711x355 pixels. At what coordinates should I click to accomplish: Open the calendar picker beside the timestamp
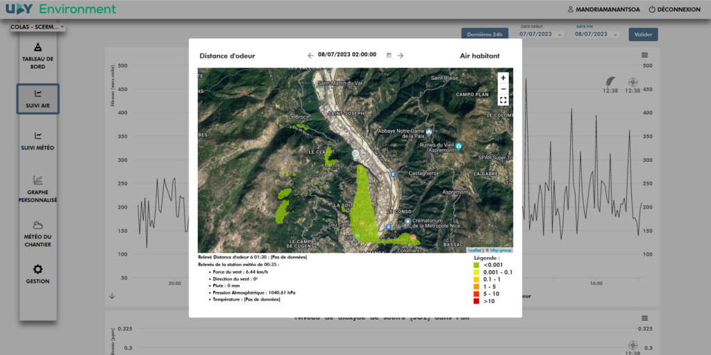[x=389, y=56]
